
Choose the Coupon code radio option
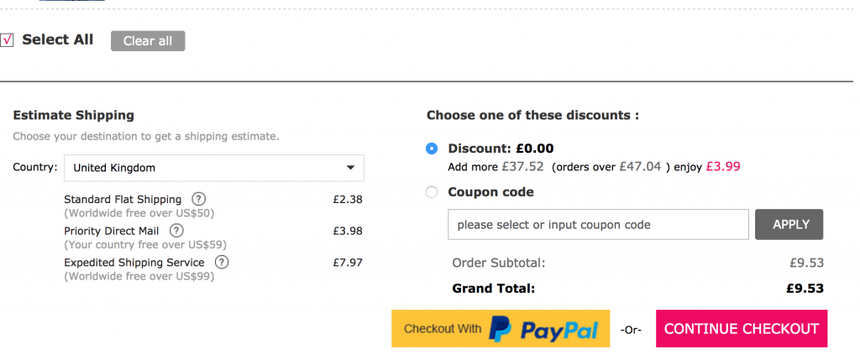coord(432,192)
